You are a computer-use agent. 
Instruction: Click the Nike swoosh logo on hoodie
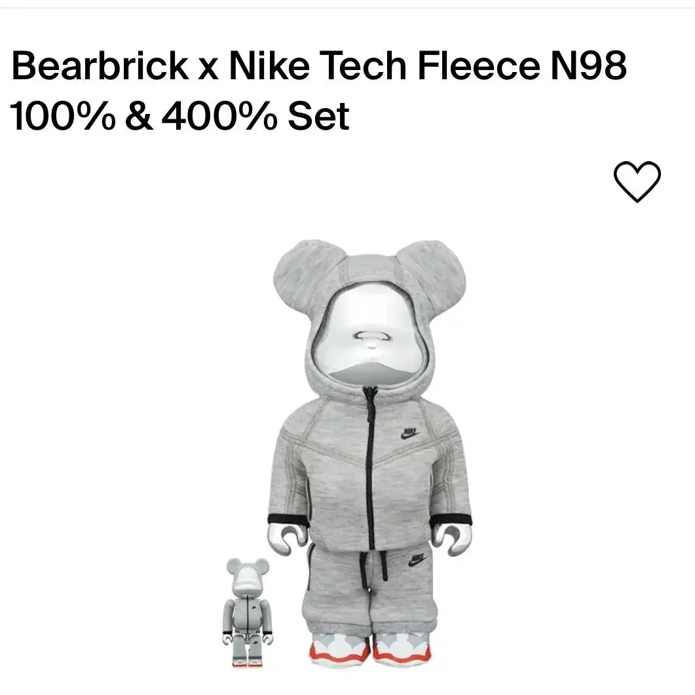410,434
